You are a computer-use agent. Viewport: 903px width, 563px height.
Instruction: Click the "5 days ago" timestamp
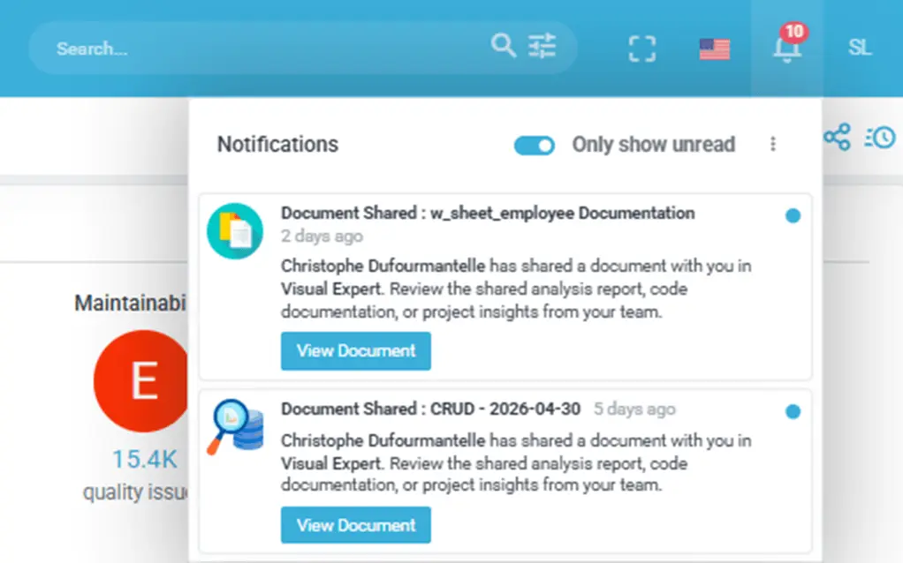pos(634,409)
